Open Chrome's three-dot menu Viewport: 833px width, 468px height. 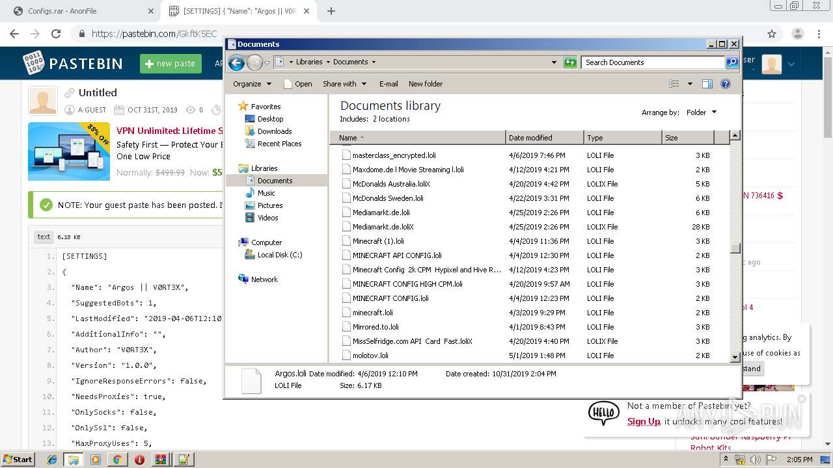click(x=819, y=34)
